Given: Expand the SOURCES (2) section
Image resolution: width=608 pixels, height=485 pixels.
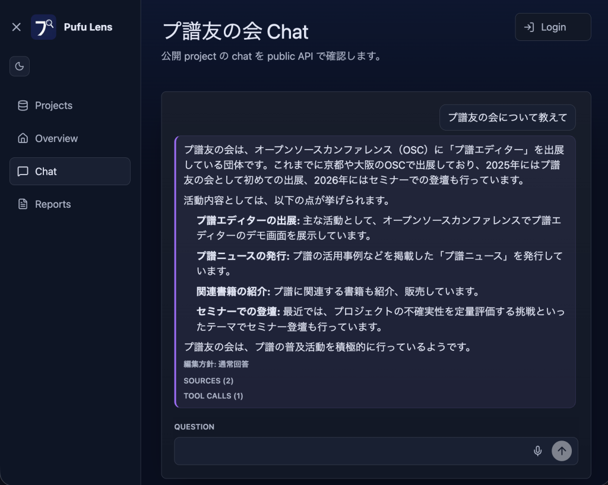Looking at the screenshot, I should tap(208, 381).
